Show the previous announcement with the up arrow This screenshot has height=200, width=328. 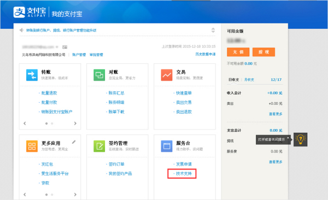(213, 28)
